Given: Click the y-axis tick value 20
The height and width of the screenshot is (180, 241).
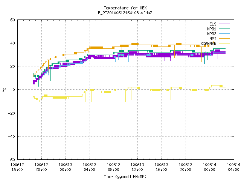Looking at the screenshot, I should (x=12, y=66).
